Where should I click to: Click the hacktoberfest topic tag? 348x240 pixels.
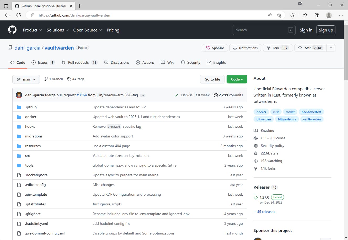point(312,112)
